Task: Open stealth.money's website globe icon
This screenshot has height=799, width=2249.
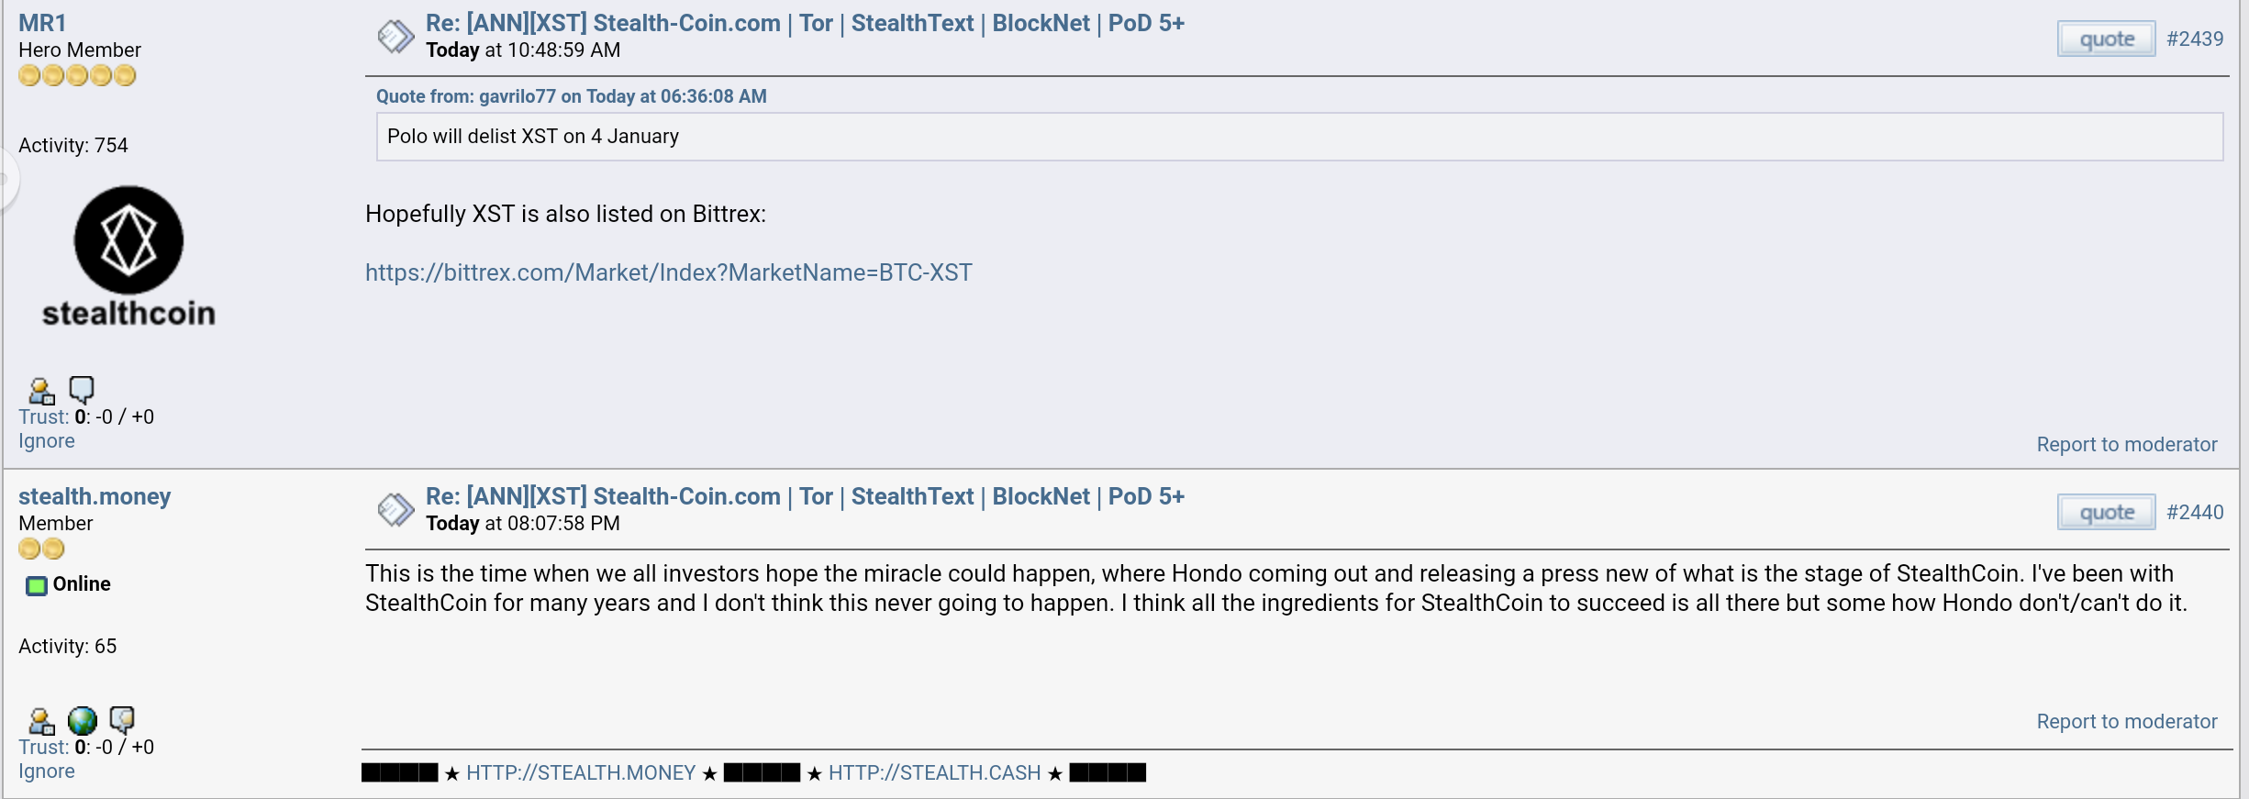Action: 83,721
